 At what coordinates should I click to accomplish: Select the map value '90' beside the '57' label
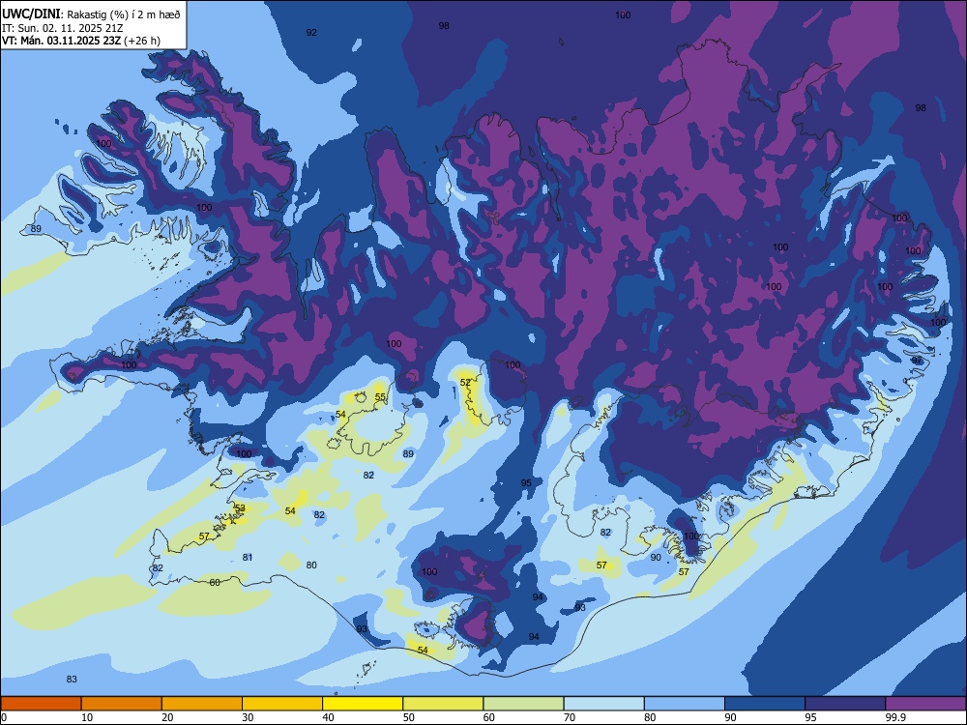[656, 558]
